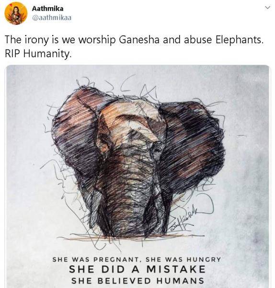Click the "SHE DID A MISTAKE" caption line
The width and height of the screenshot is (275, 288).
point(137,269)
